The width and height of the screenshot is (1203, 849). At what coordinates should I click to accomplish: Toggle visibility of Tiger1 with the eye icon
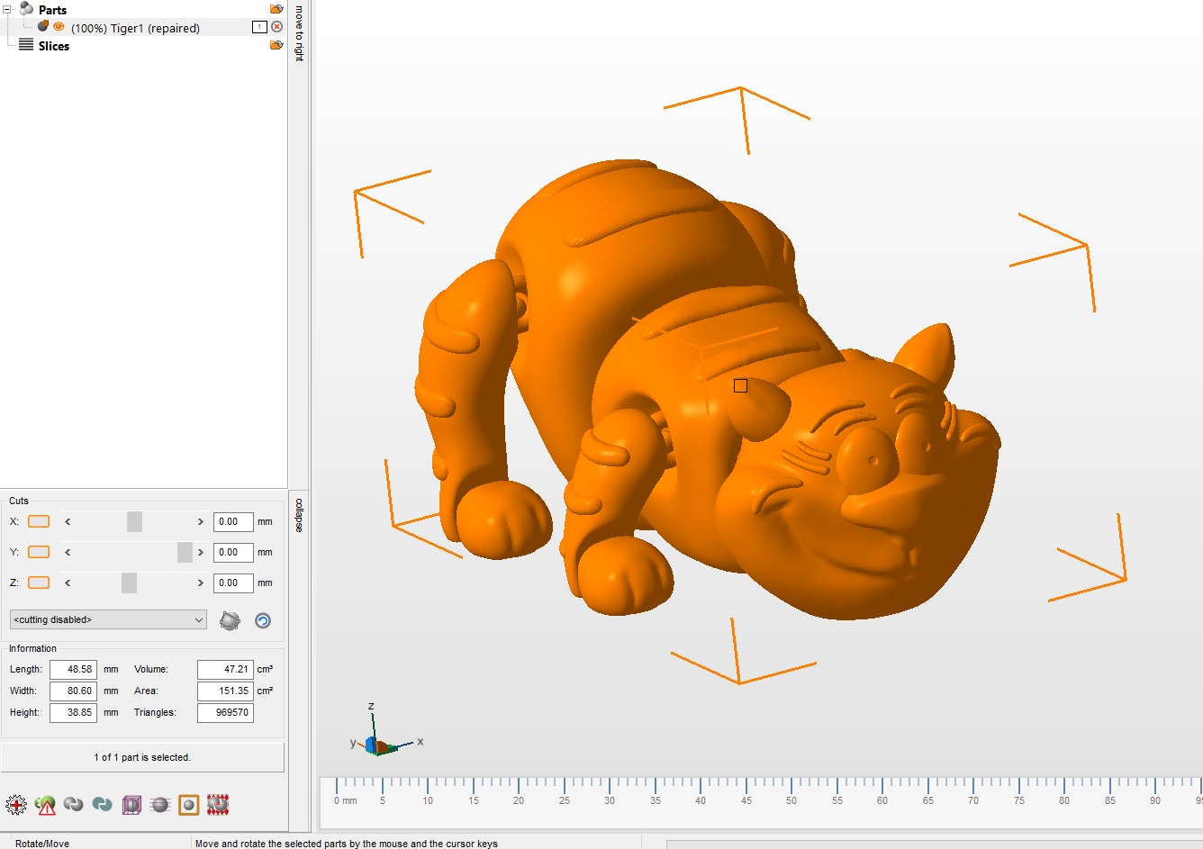click(x=59, y=27)
